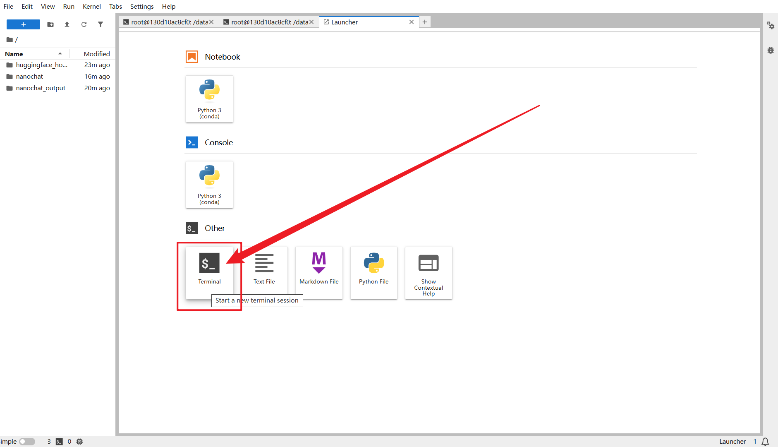Open the property inspector sidebar icon
Image resolution: width=778 pixels, height=447 pixels.
tap(771, 25)
